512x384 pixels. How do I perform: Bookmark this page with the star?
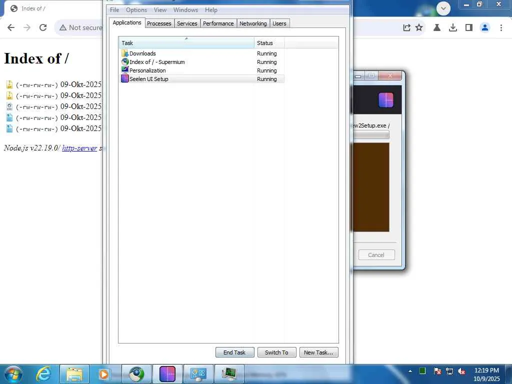click(x=419, y=28)
